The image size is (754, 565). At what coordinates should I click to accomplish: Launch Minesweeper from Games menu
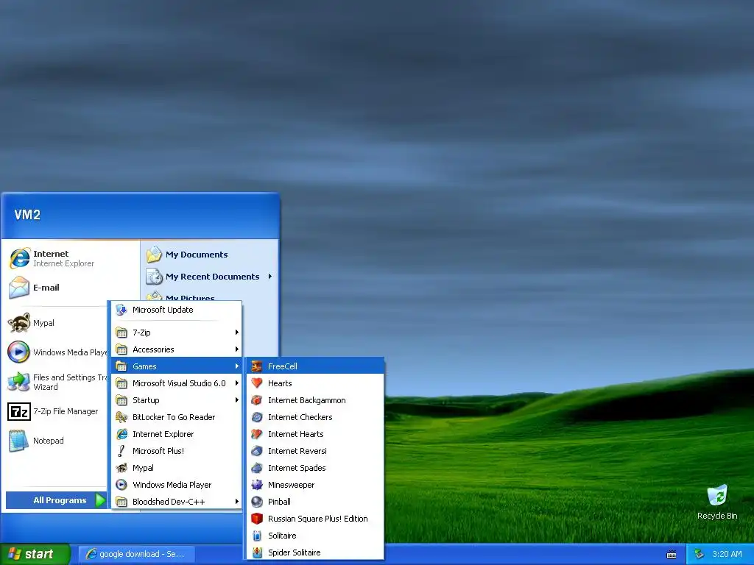pyautogui.click(x=315, y=485)
